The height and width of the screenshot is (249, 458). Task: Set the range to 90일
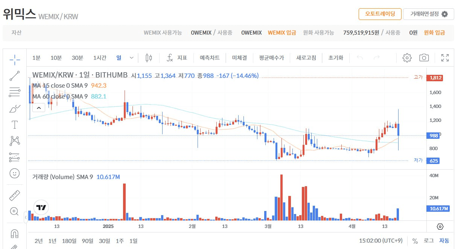tap(87, 241)
